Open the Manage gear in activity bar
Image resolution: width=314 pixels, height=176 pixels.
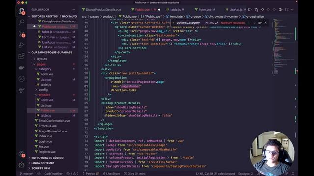point(21,165)
